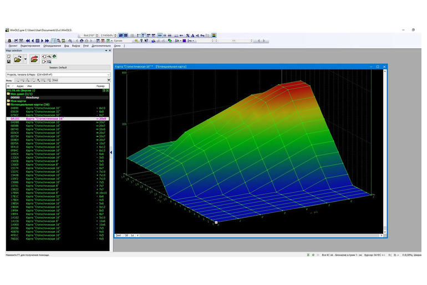The image size is (427, 285).
Task: Click the single left arrow navigation icon
Action: [x=33, y=40]
